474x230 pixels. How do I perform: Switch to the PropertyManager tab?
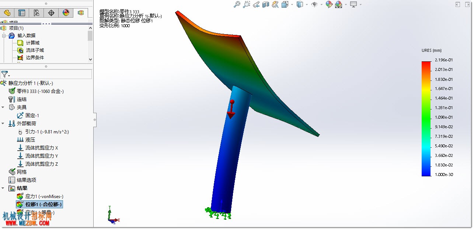(x=22, y=13)
